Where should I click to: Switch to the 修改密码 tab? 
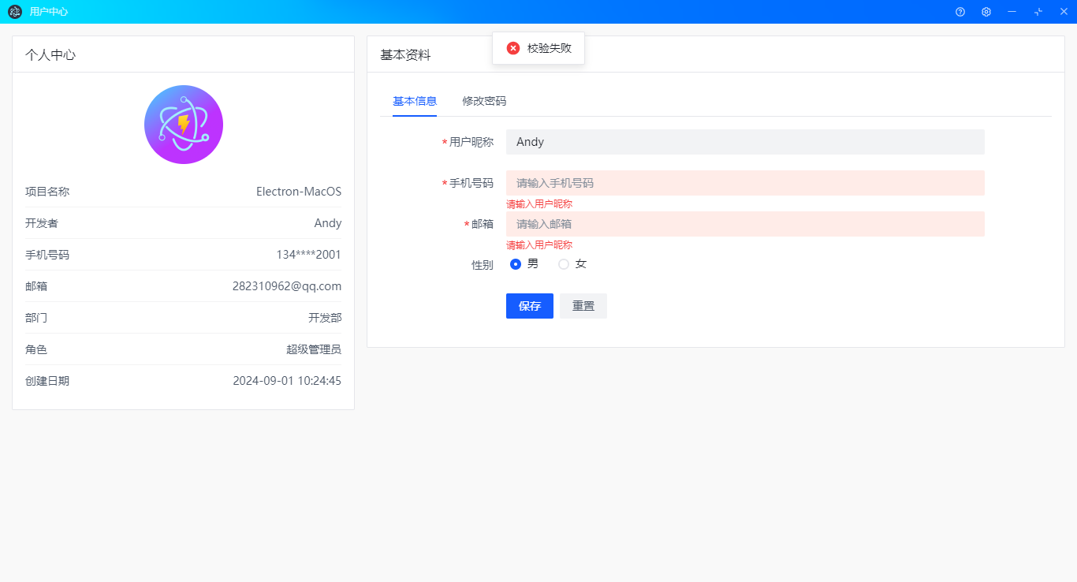pos(484,101)
